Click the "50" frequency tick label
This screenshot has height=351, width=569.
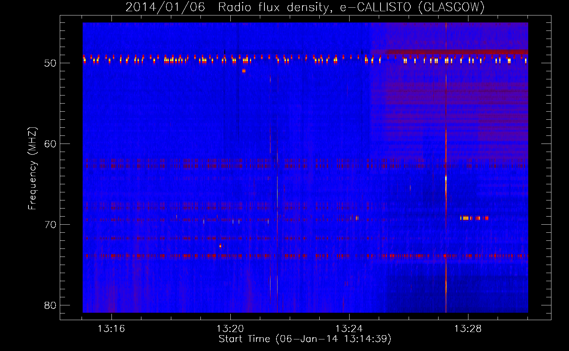point(50,63)
